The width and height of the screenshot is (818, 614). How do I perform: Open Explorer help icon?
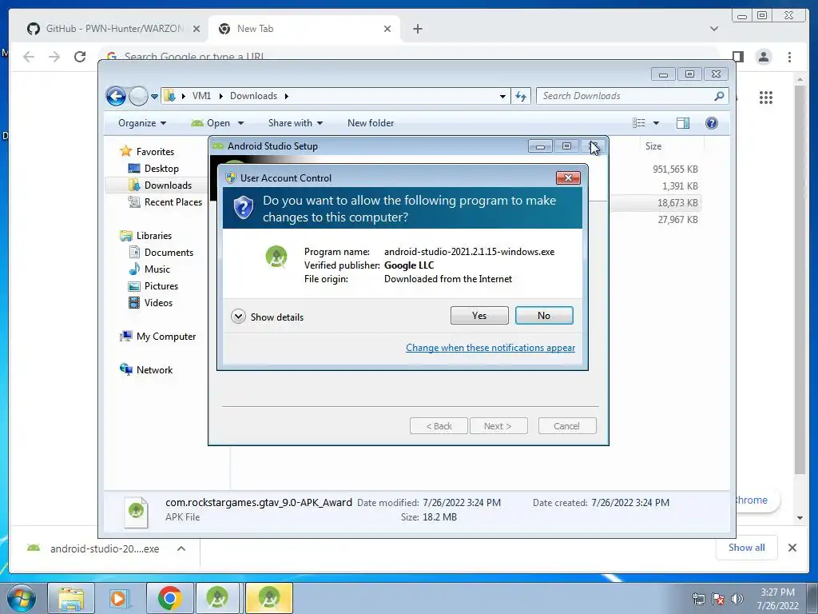pos(712,123)
